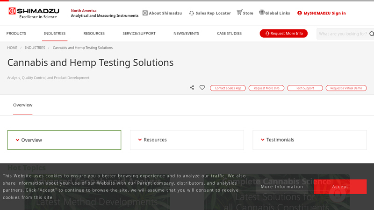
Task: Click the North America region text
Action: (84, 10)
